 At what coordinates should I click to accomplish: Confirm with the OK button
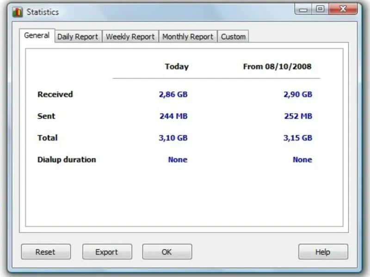click(x=167, y=252)
